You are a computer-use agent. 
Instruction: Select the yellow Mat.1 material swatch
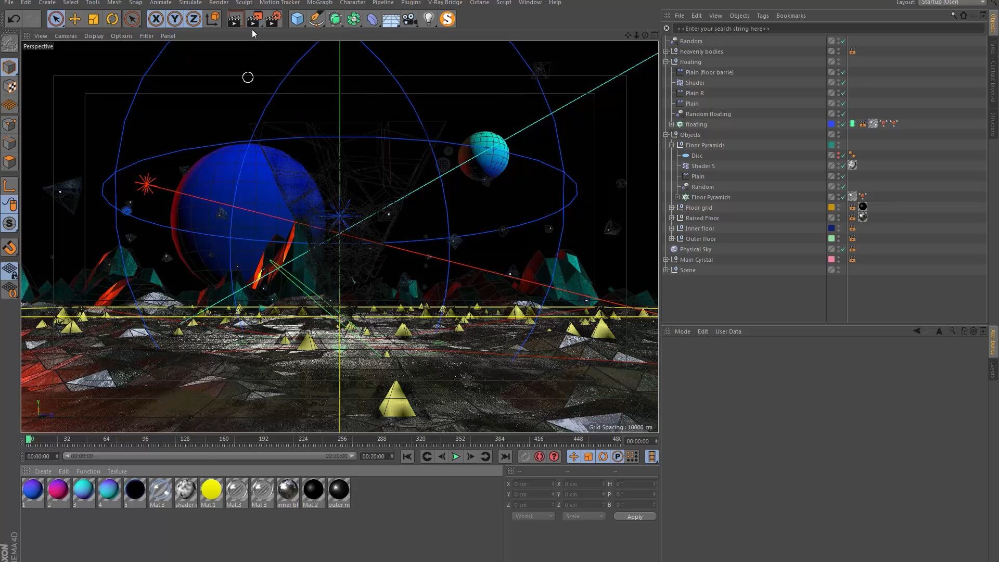coord(211,490)
